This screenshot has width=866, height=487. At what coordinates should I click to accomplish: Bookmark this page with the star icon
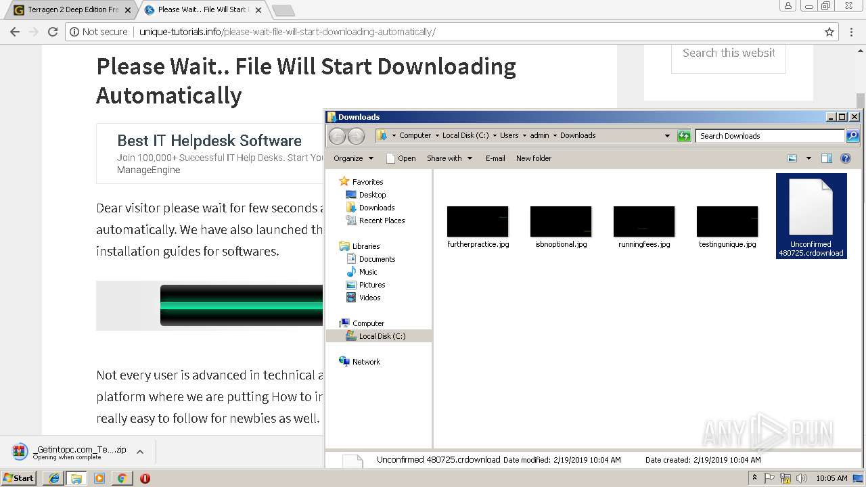tap(829, 32)
